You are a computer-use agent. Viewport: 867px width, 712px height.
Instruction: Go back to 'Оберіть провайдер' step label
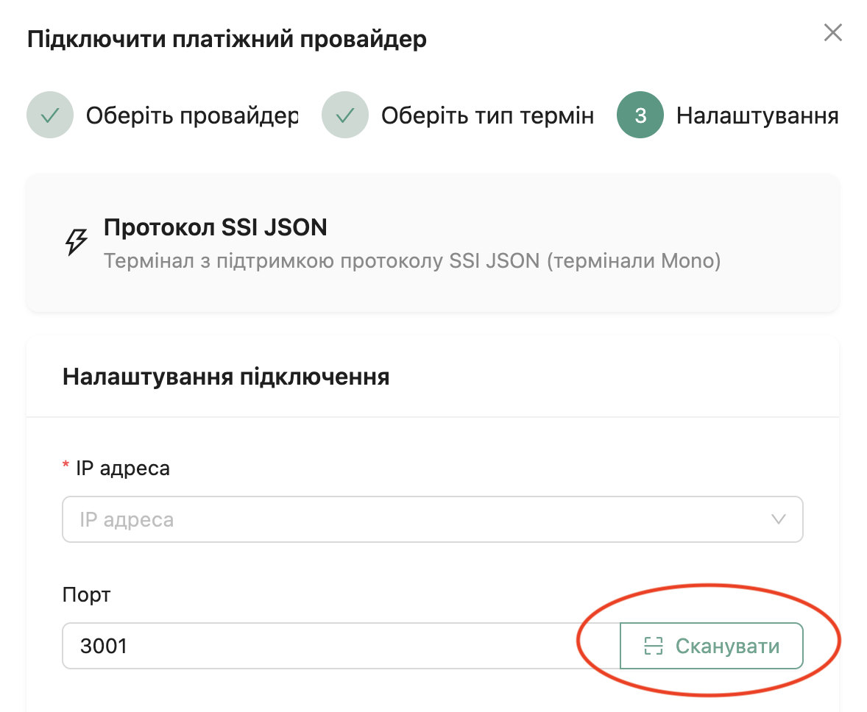(192, 115)
